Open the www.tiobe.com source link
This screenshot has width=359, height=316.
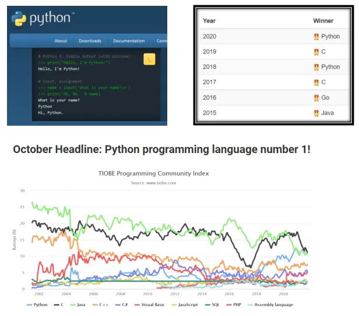point(161,183)
